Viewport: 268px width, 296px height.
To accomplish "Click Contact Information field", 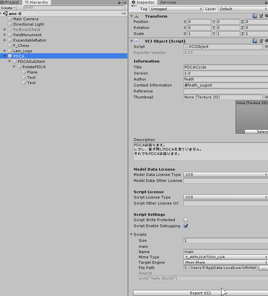I will [226, 85].
